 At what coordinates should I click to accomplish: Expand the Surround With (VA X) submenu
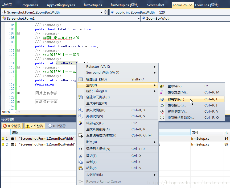click(x=117, y=72)
